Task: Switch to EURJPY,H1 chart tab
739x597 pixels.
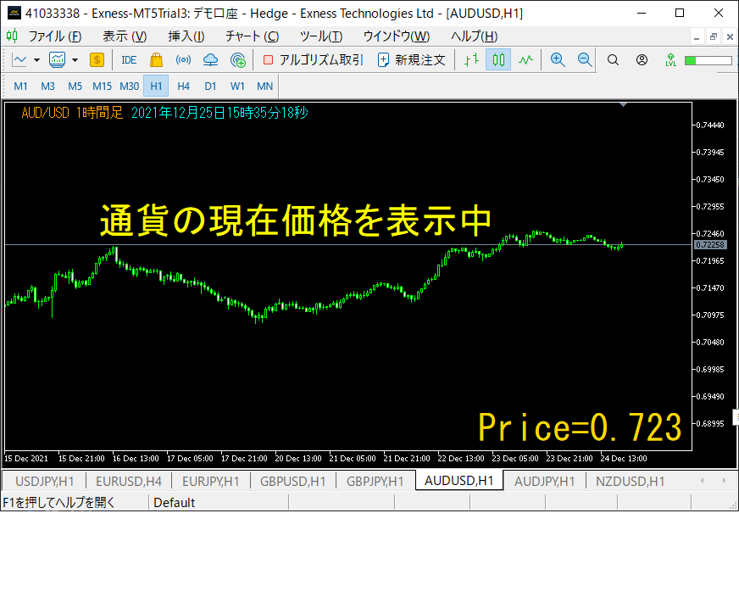Action: click(x=211, y=481)
